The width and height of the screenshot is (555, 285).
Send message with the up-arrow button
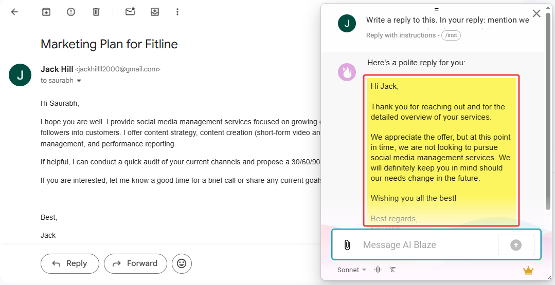click(515, 245)
